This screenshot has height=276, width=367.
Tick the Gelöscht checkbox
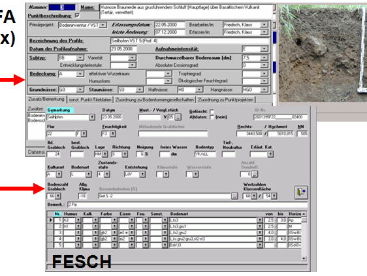[x=212, y=111]
